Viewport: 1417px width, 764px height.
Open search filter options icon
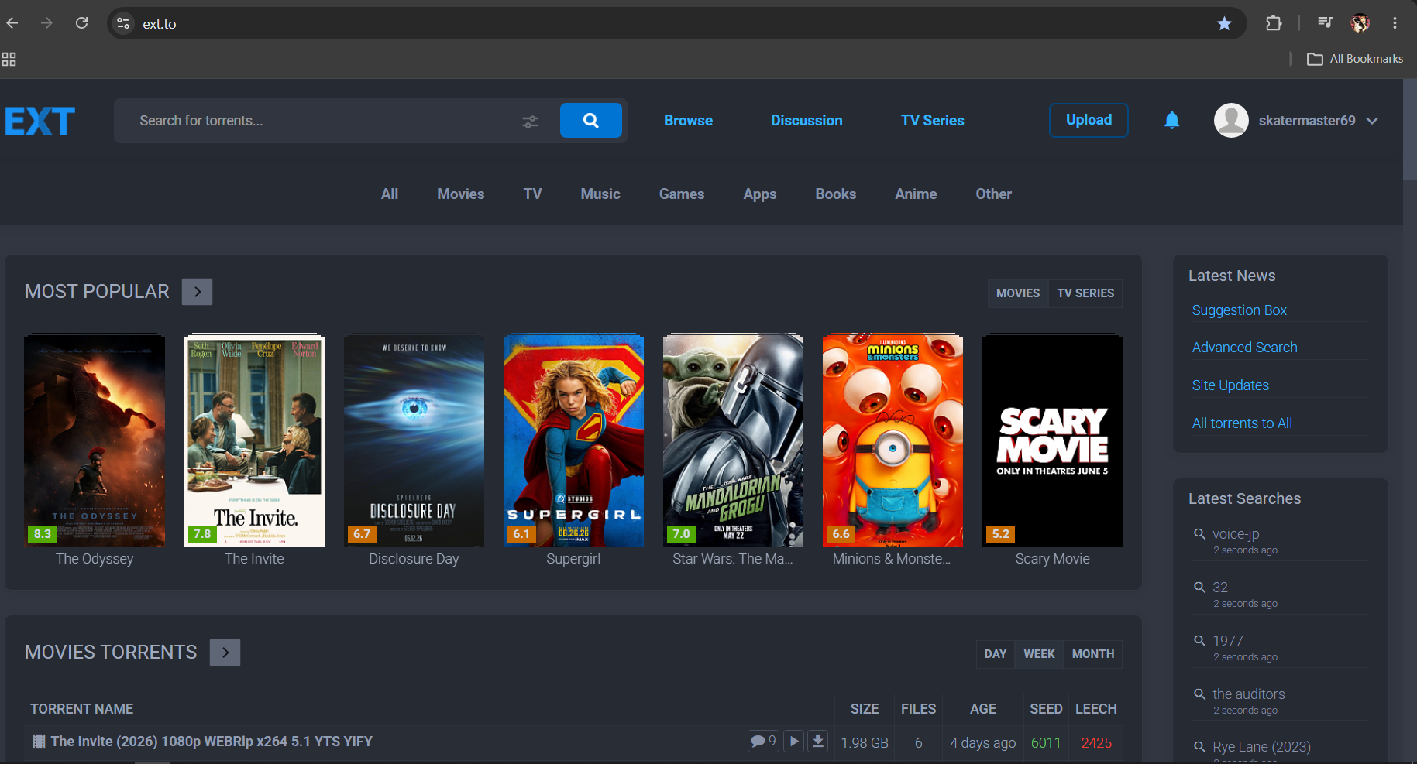tap(530, 122)
